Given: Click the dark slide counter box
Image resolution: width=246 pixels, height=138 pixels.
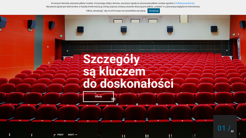Looking at the screenshot, I should tap(225, 126).
